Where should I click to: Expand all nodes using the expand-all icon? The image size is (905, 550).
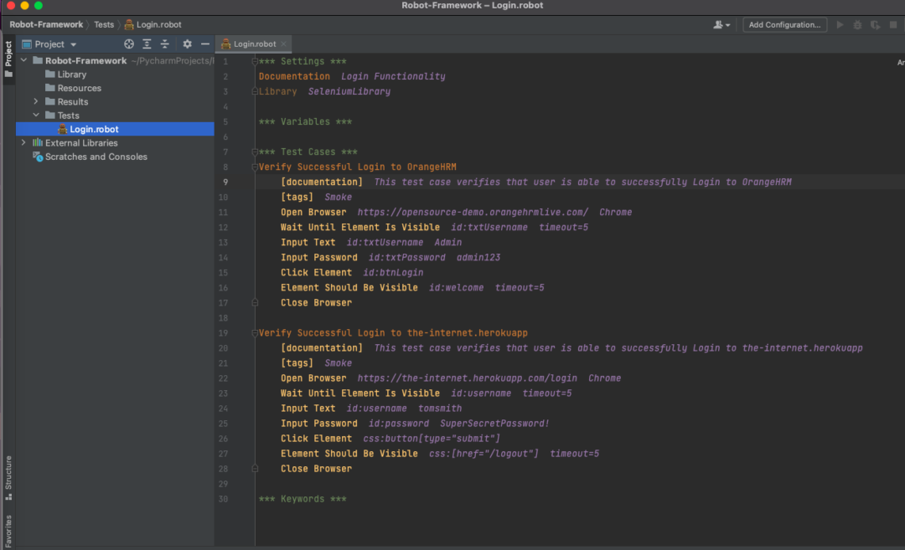pos(148,44)
